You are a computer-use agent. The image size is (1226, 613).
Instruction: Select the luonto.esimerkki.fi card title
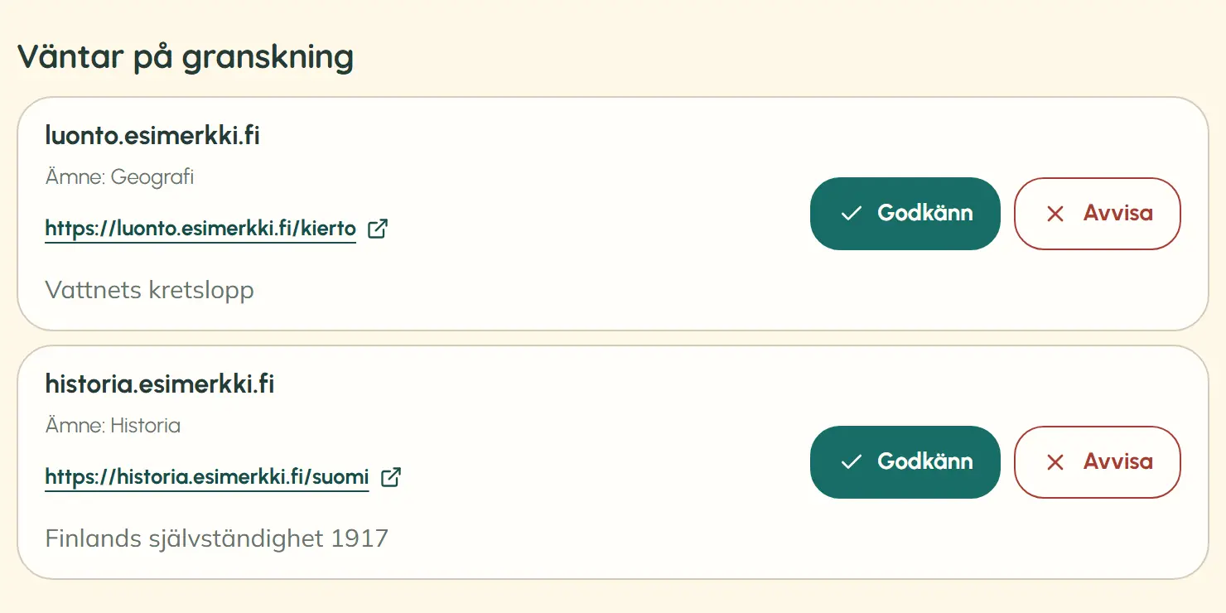click(152, 135)
